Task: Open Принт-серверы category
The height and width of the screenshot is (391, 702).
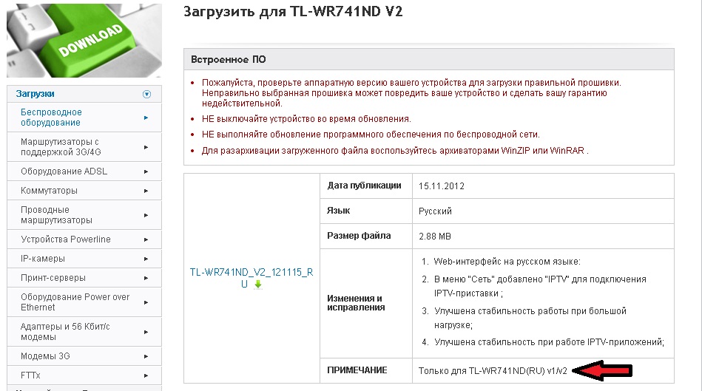Action: tap(53, 278)
